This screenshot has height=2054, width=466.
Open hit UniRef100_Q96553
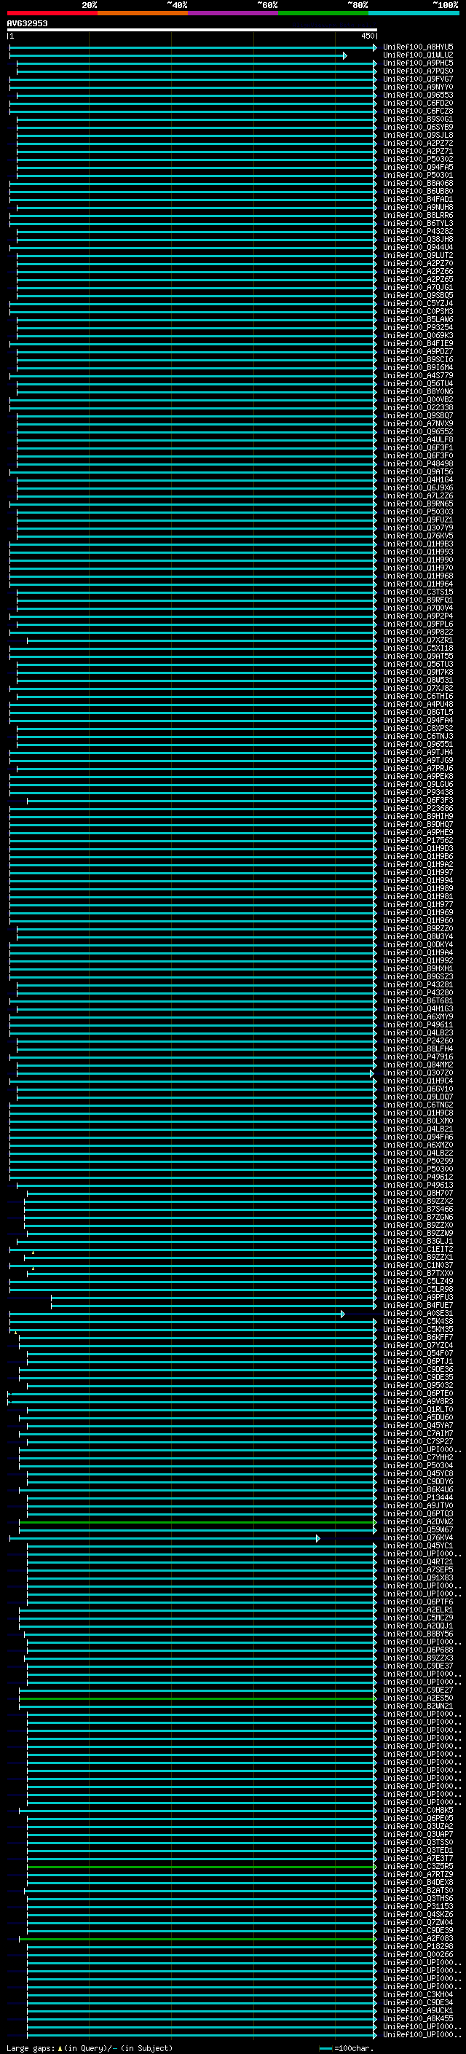coord(417,95)
